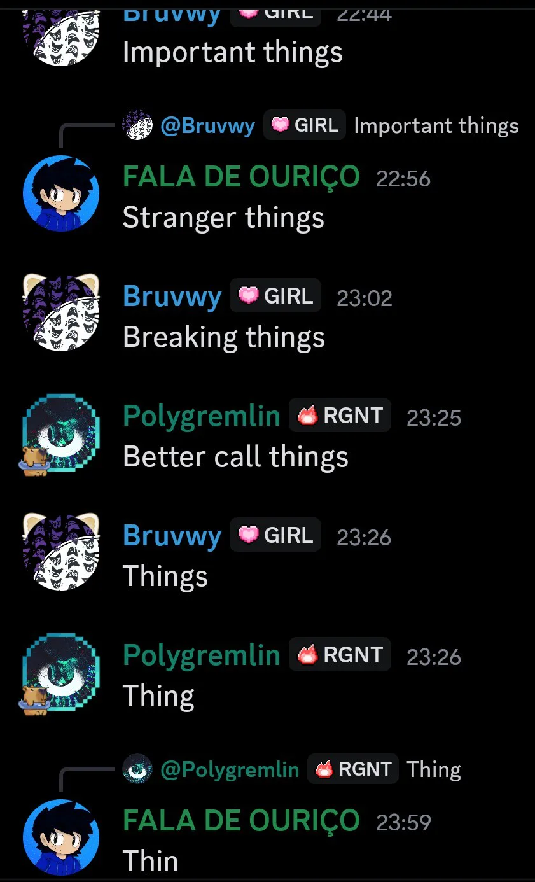
Task: Click the pink heart GIRL tag at 23:02
Action: pyautogui.click(x=275, y=297)
